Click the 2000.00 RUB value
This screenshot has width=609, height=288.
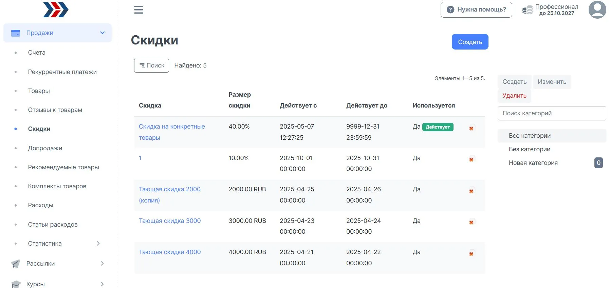(x=247, y=189)
